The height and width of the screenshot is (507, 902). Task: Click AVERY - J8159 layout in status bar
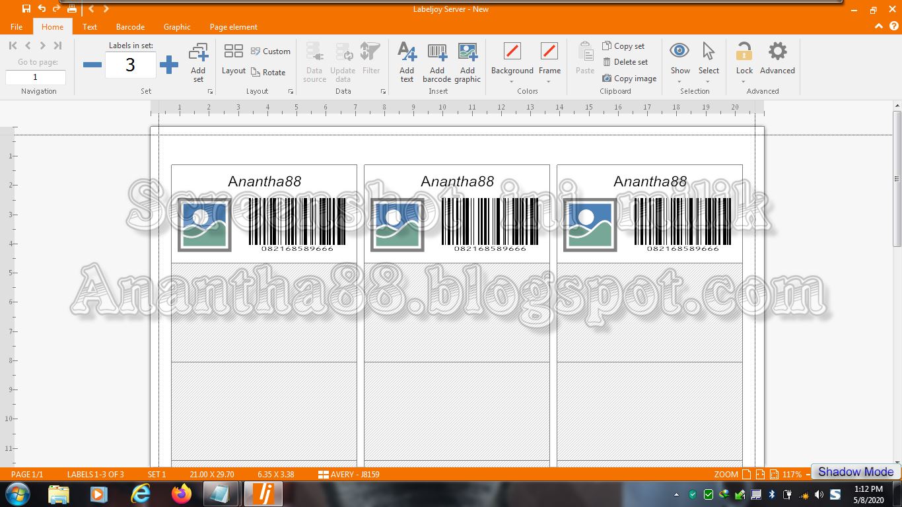coord(349,474)
